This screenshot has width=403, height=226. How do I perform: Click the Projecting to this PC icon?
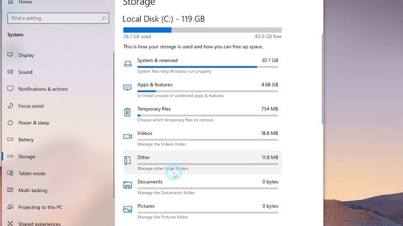[10, 207]
